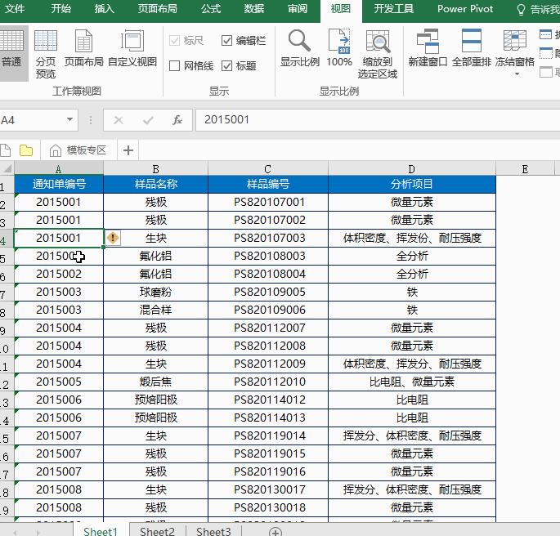Click the Confirm checkmark formula bar icon
The height and width of the screenshot is (536, 560).
(x=148, y=120)
